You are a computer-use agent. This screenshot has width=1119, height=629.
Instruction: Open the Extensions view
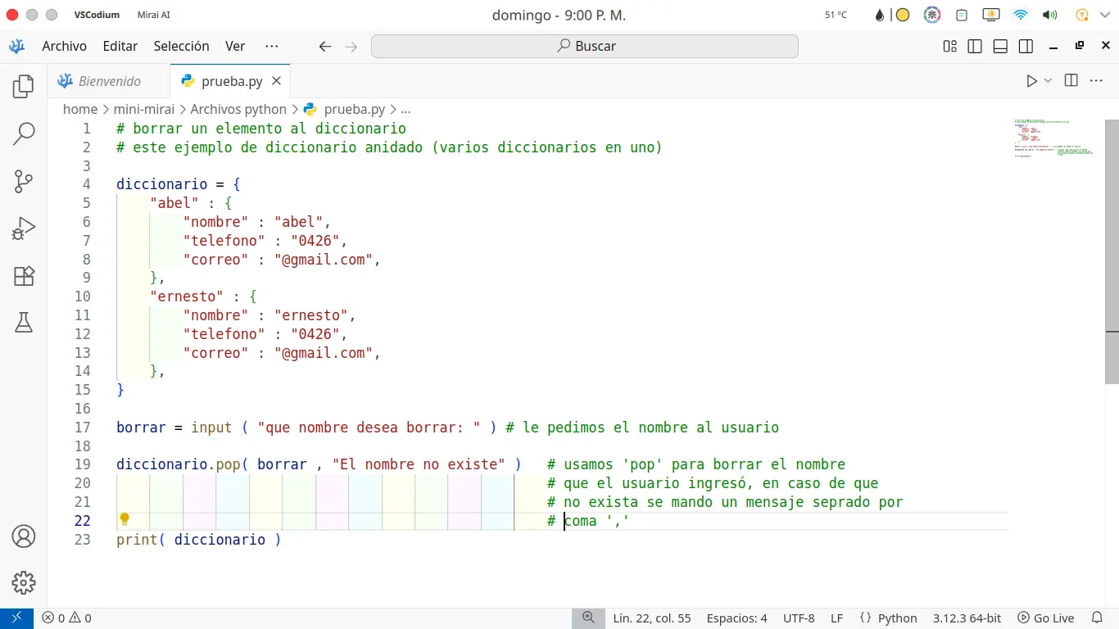coord(24,276)
